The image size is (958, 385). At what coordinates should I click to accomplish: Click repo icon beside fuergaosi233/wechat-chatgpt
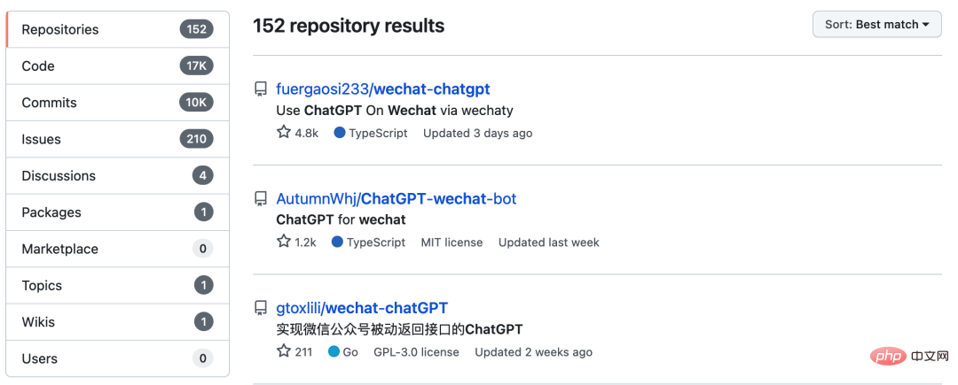261,89
